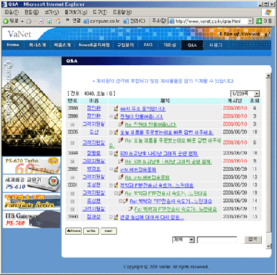Click the green Go arrow beside the address bar
The width and height of the screenshot is (277, 275).
[259, 22]
